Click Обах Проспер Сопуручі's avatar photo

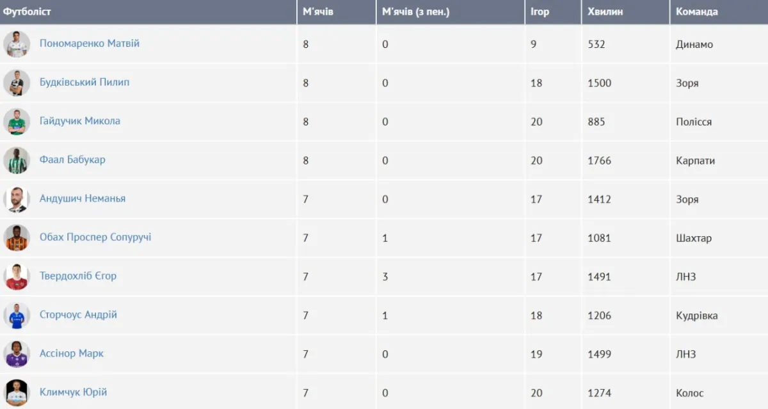point(17,238)
